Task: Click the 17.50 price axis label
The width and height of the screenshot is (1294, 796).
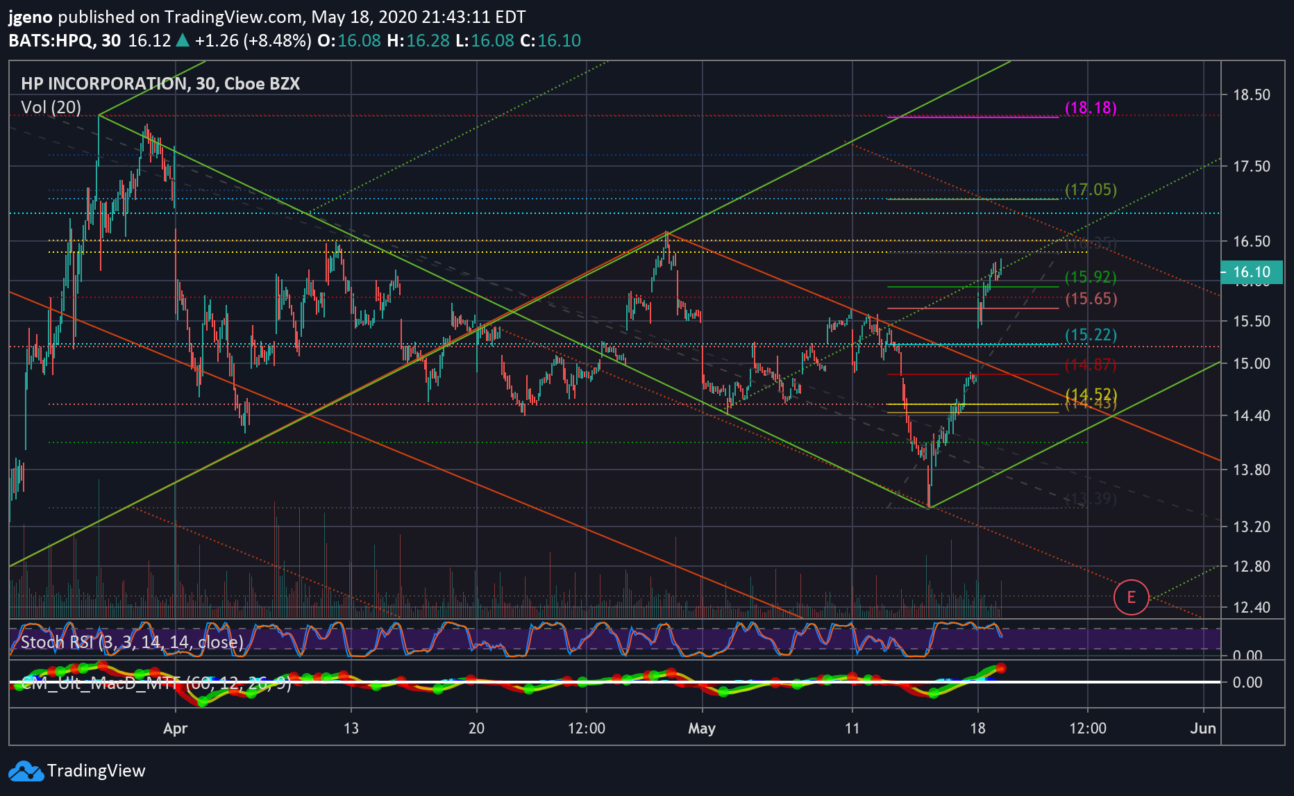Action: click(1252, 167)
